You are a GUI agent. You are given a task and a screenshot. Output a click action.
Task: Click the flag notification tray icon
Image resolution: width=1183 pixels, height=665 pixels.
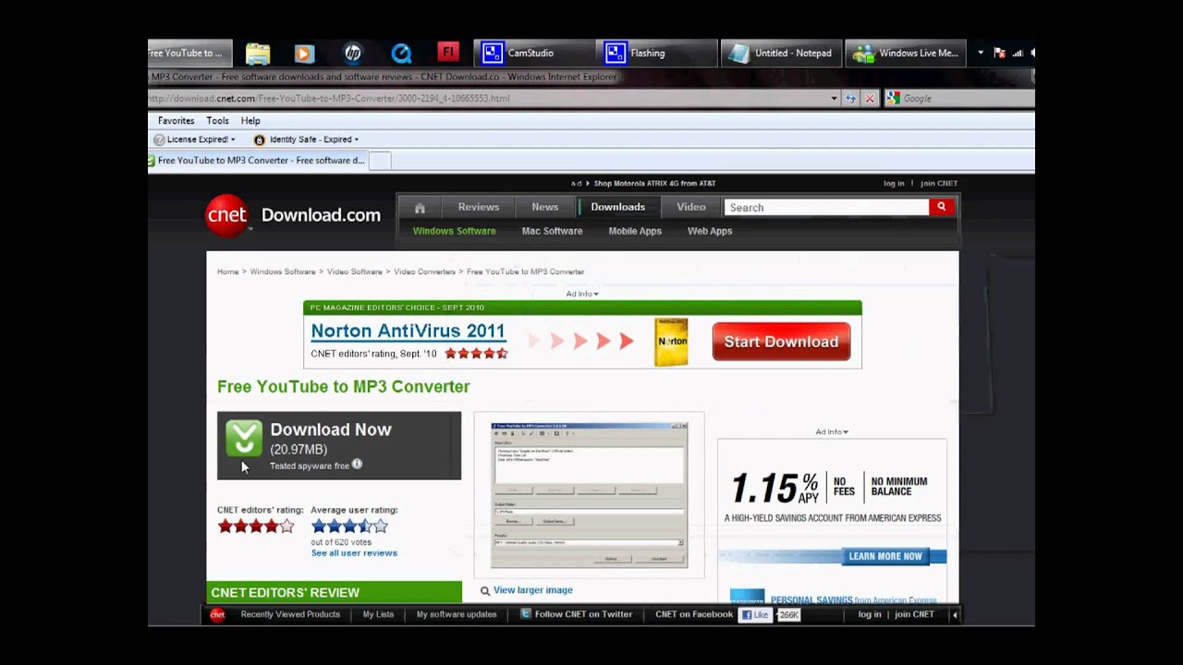[x=999, y=53]
